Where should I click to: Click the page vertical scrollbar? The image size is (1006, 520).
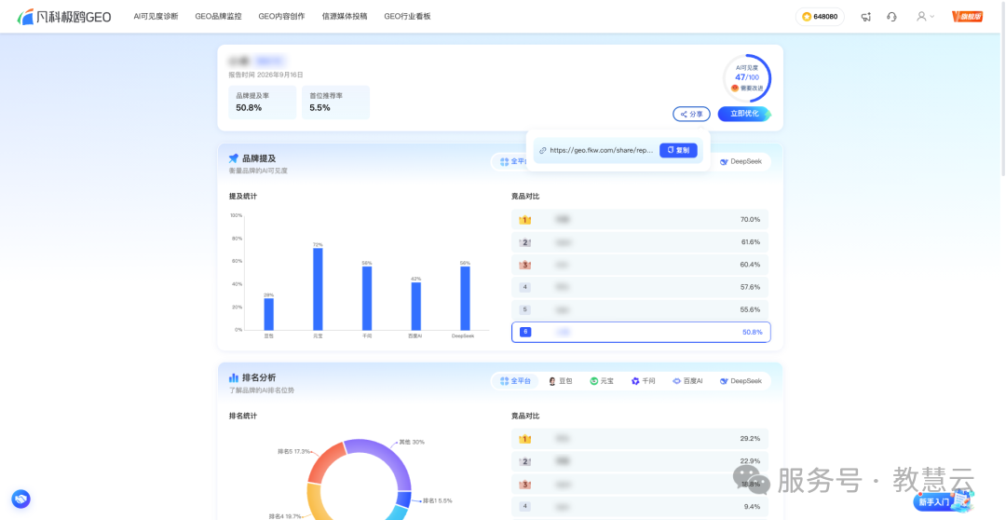pos(1002,89)
